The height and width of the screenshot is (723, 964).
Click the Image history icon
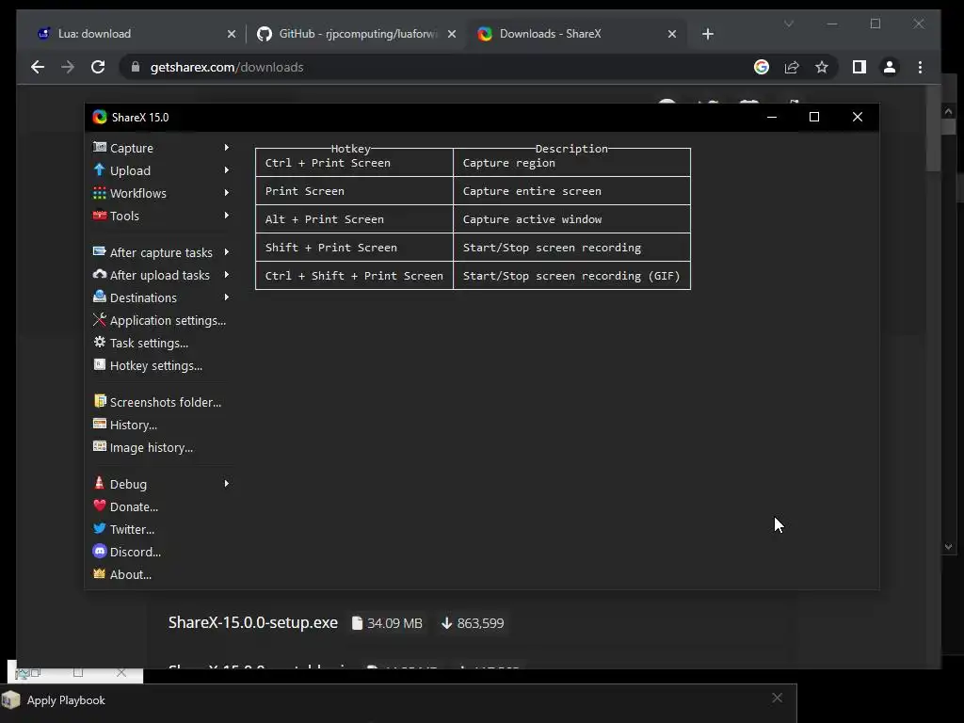click(x=100, y=446)
